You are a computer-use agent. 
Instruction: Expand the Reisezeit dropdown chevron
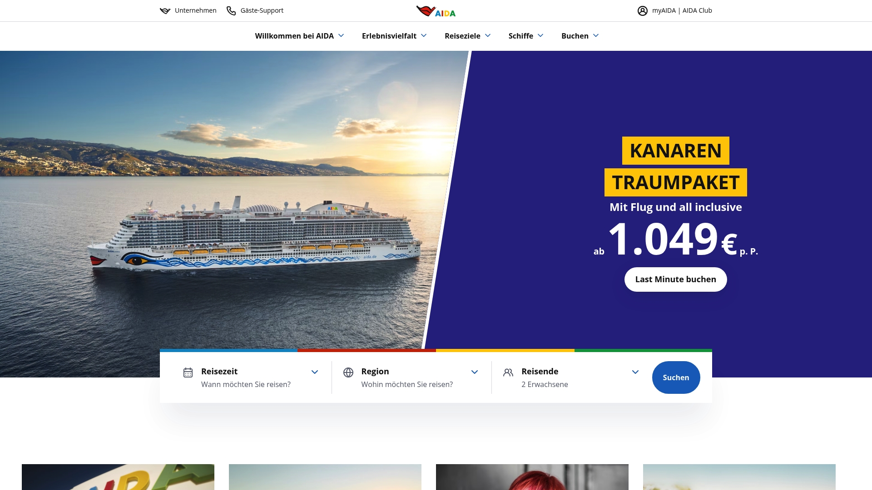pos(315,372)
